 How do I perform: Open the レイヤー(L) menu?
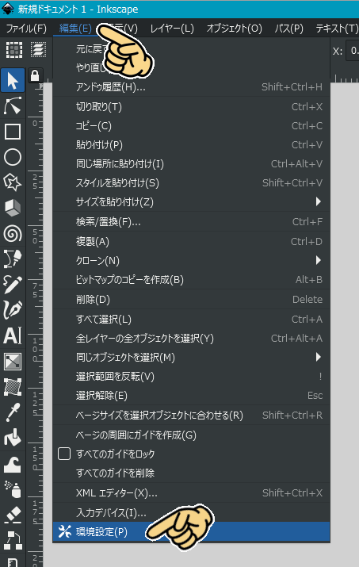[172, 29]
